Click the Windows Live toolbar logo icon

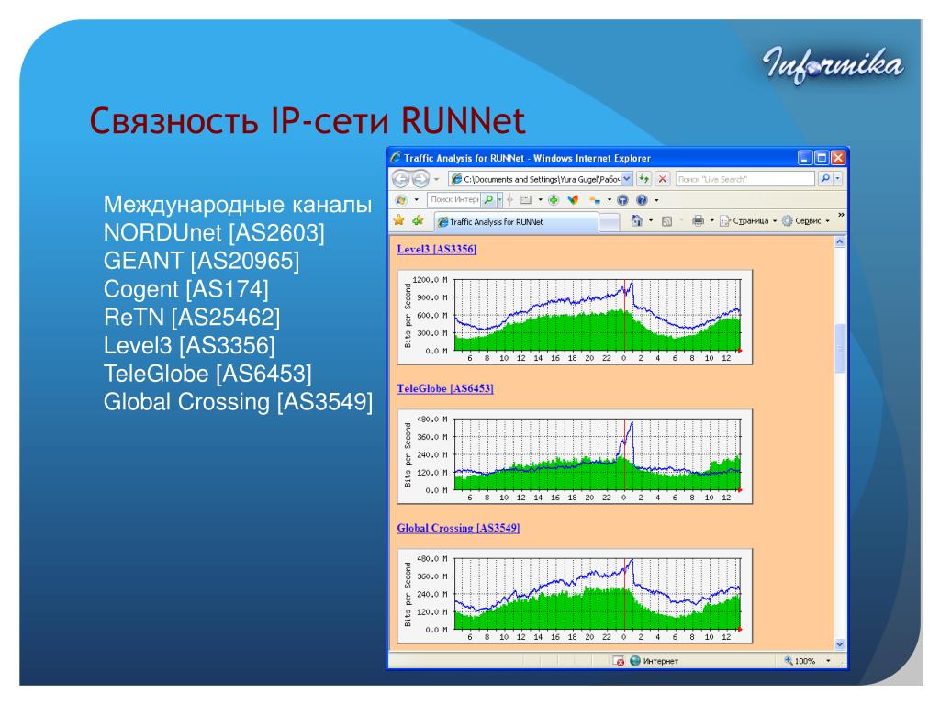point(401,199)
